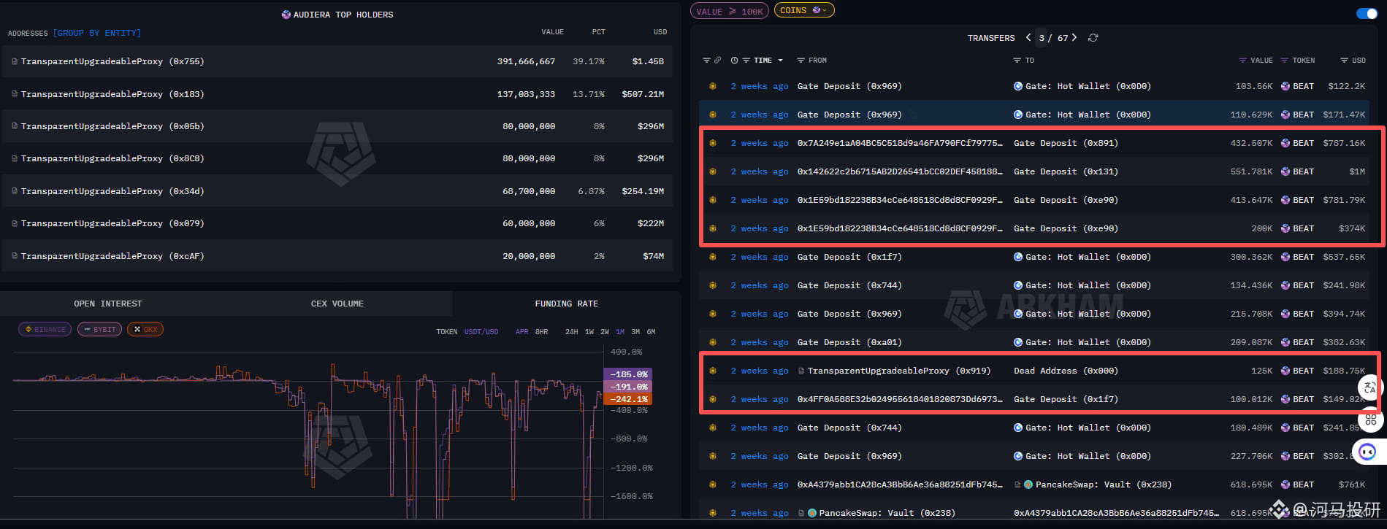This screenshot has width=1387, height=529.
Task: Open the COINS filter dropdown
Action: pos(804,10)
